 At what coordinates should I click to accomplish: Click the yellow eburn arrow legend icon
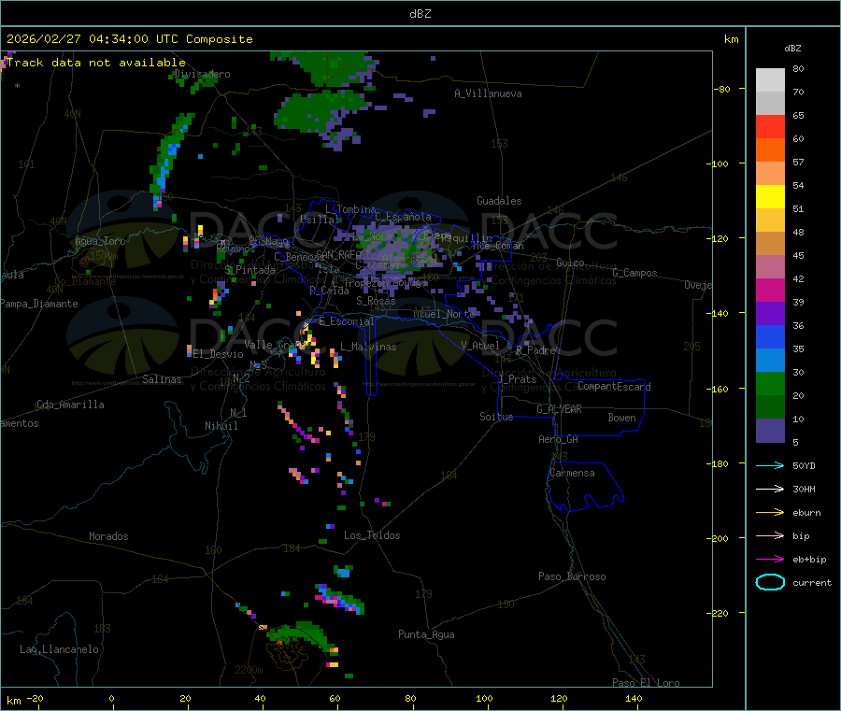point(770,512)
